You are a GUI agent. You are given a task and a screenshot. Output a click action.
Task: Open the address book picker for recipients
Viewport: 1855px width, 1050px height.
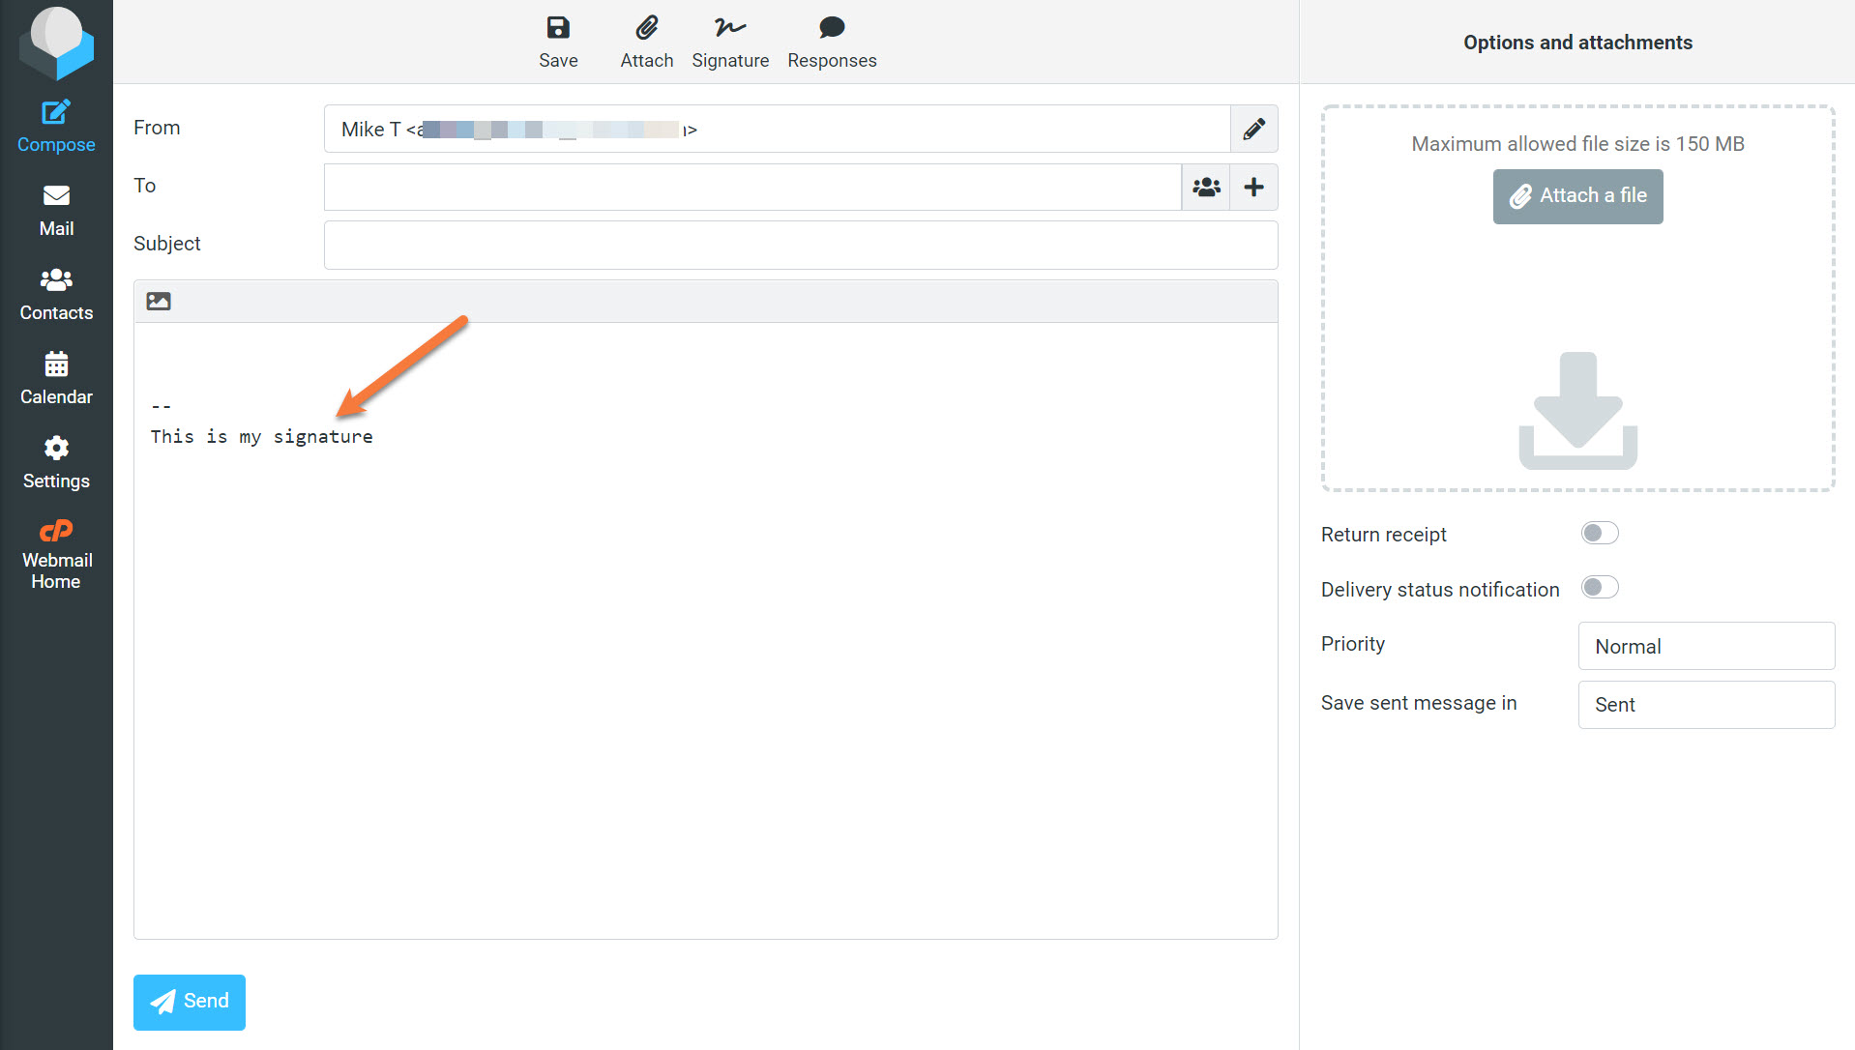[x=1205, y=187]
